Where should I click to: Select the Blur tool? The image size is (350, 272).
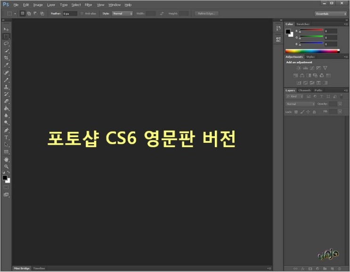6,116
